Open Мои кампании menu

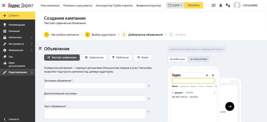point(50,6)
